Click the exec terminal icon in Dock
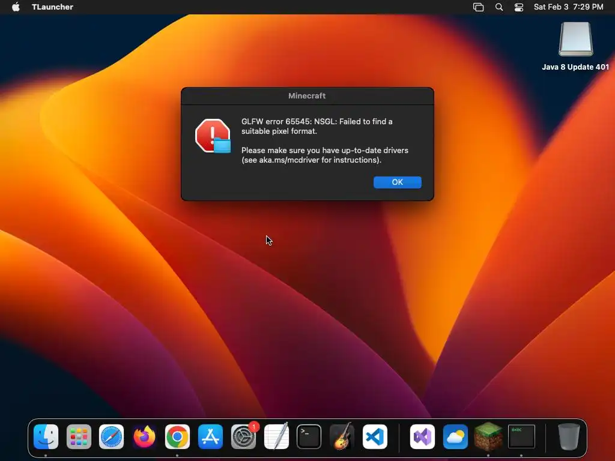The width and height of the screenshot is (615, 461). click(x=521, y=437)
